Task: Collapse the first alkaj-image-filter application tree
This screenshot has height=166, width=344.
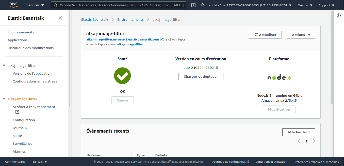Action: (4, 66)
